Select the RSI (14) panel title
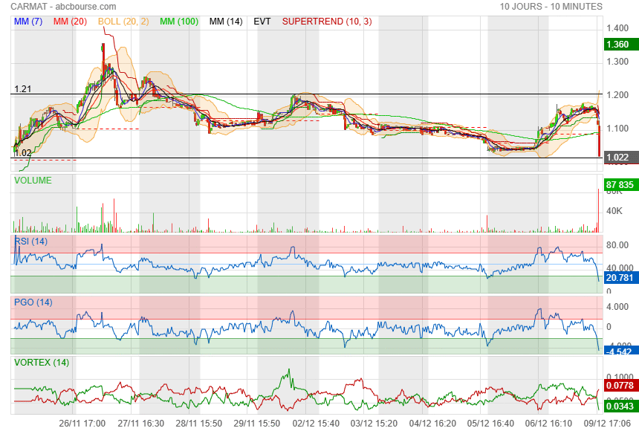The height and width of the screenshot is (431, 639). [x=31, y=241]
